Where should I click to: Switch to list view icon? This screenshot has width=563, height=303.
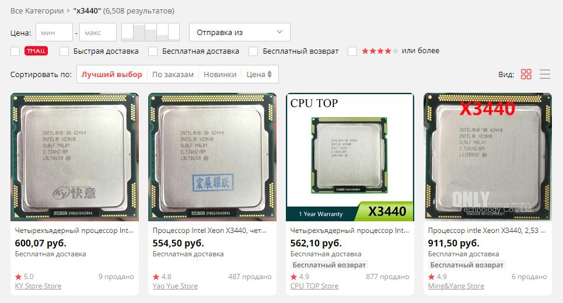[x=545, y=74]
